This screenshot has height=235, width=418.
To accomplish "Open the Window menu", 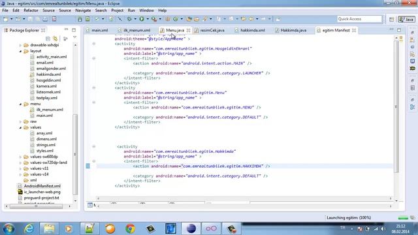I will [x=146, y=10].
